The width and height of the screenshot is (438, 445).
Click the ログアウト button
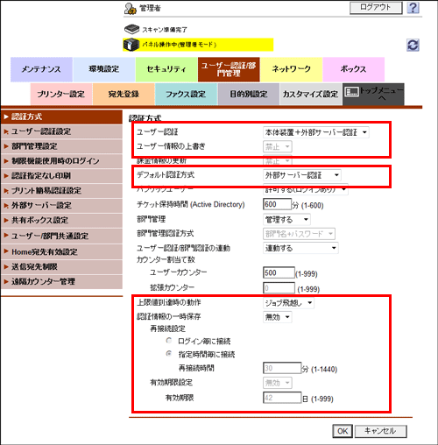tap(376, 8)
